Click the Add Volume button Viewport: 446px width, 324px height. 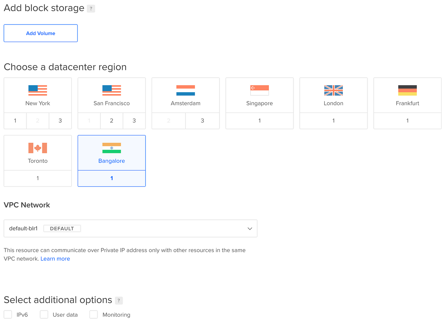pos(40,33)
